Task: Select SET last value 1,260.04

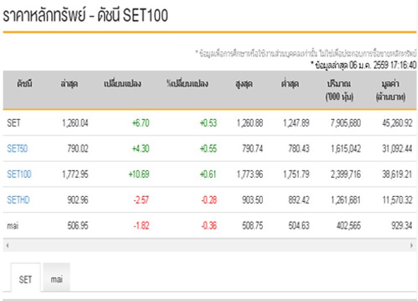Action: [x=75, y=123]
